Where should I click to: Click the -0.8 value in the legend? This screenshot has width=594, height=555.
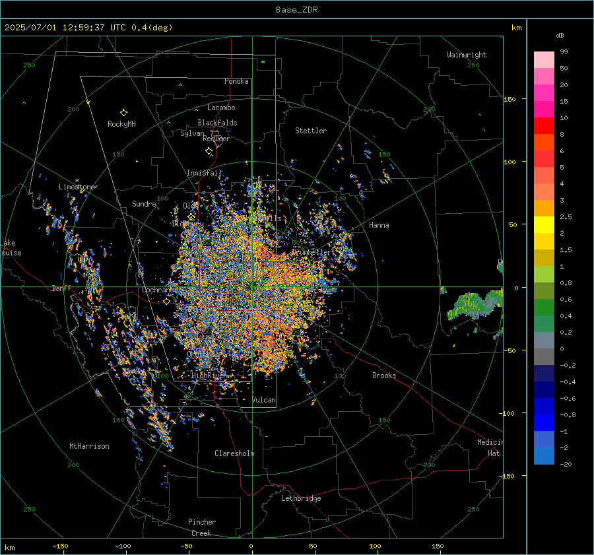pos(568,415)
